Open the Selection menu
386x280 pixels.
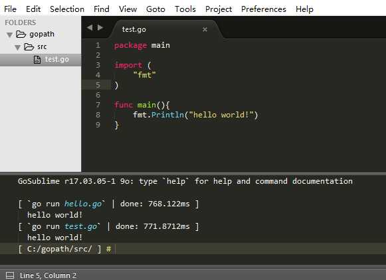pyautogui.click(x=67, y=9)
